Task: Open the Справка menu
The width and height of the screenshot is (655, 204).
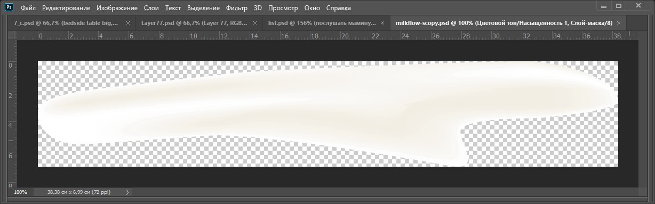Action: tap(338, 8)
